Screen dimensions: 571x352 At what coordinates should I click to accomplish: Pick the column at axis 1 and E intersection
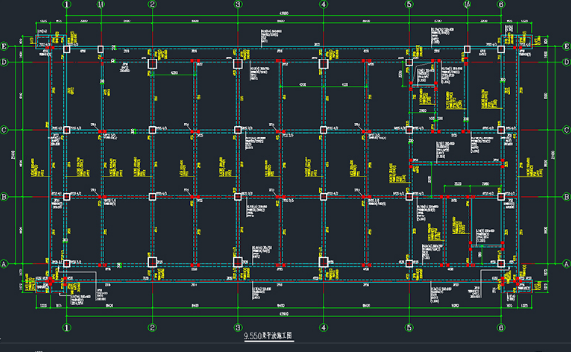67,49
